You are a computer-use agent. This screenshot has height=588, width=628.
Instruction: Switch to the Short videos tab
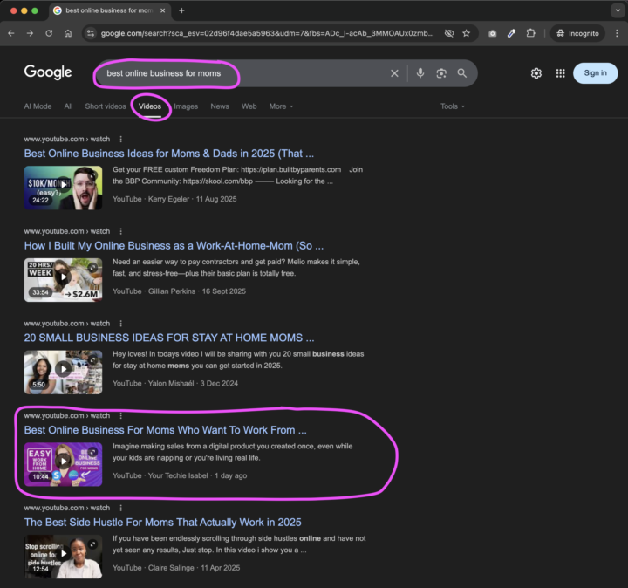pyautogui.click(x=106, y=106)
